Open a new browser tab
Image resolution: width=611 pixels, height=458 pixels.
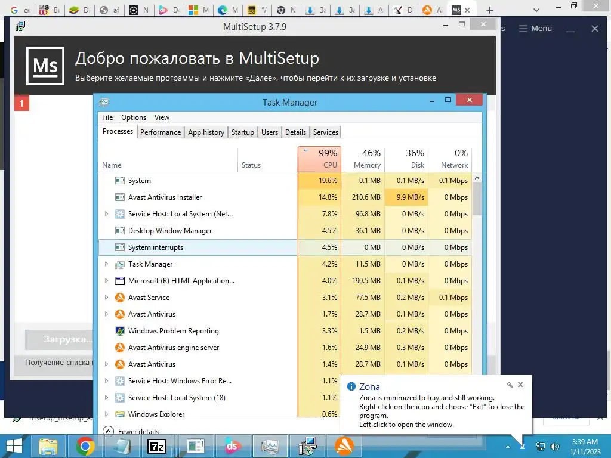pos(490,10)
